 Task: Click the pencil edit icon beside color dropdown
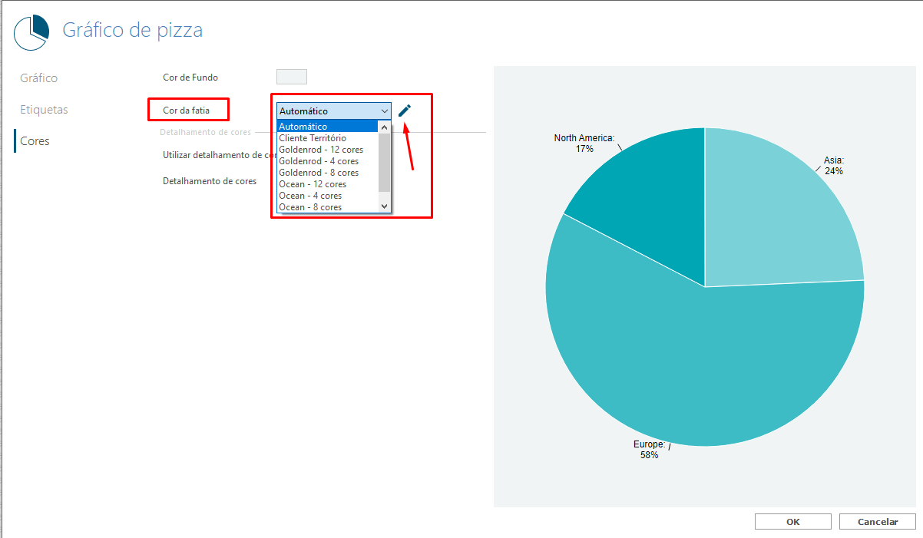coord(405,111)
